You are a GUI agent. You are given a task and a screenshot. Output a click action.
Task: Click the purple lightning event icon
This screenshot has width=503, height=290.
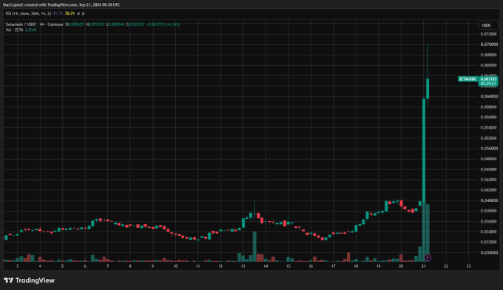coord(428,257)
